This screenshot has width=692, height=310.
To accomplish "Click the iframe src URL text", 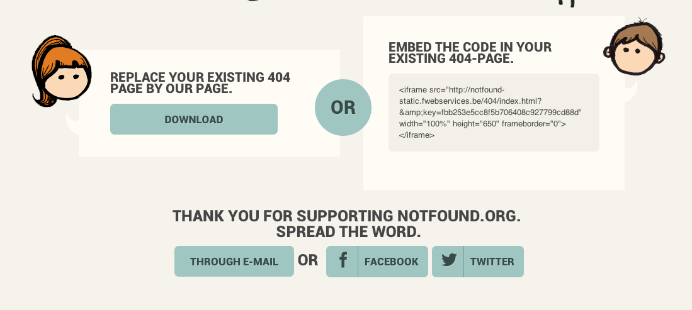I will click(x=470, y=95).
